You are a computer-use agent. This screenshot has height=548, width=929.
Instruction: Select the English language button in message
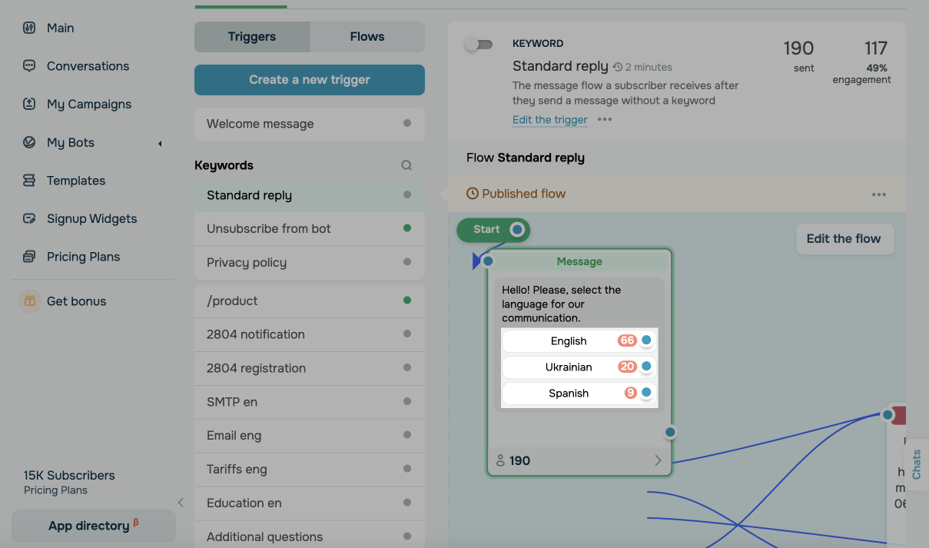tap(569, 341)
